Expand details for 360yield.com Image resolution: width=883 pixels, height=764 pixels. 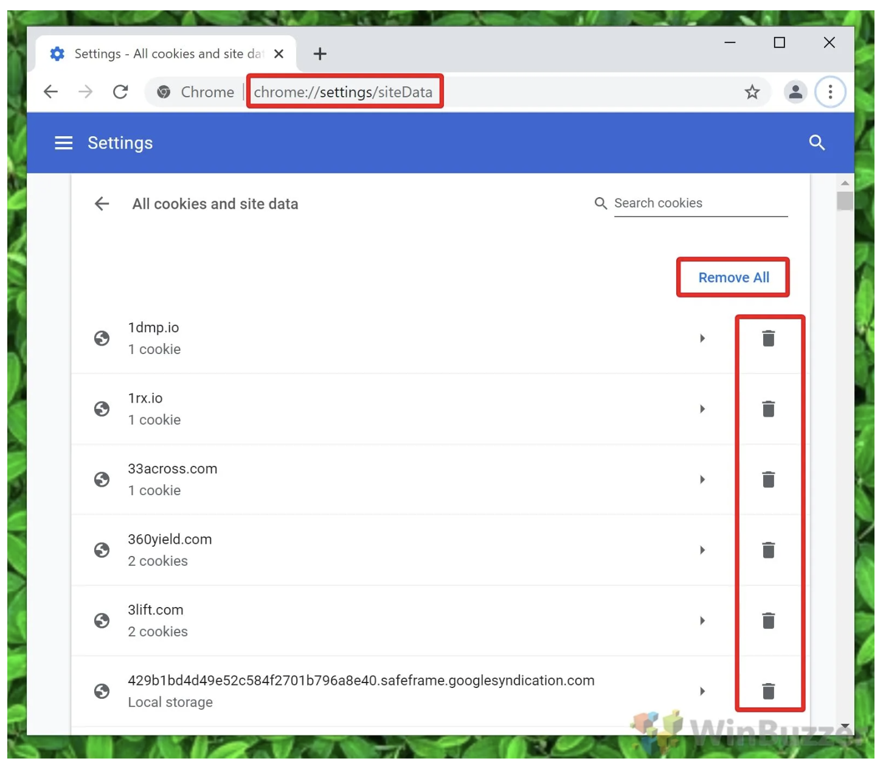pyautogui.click(x=702, y=550)
